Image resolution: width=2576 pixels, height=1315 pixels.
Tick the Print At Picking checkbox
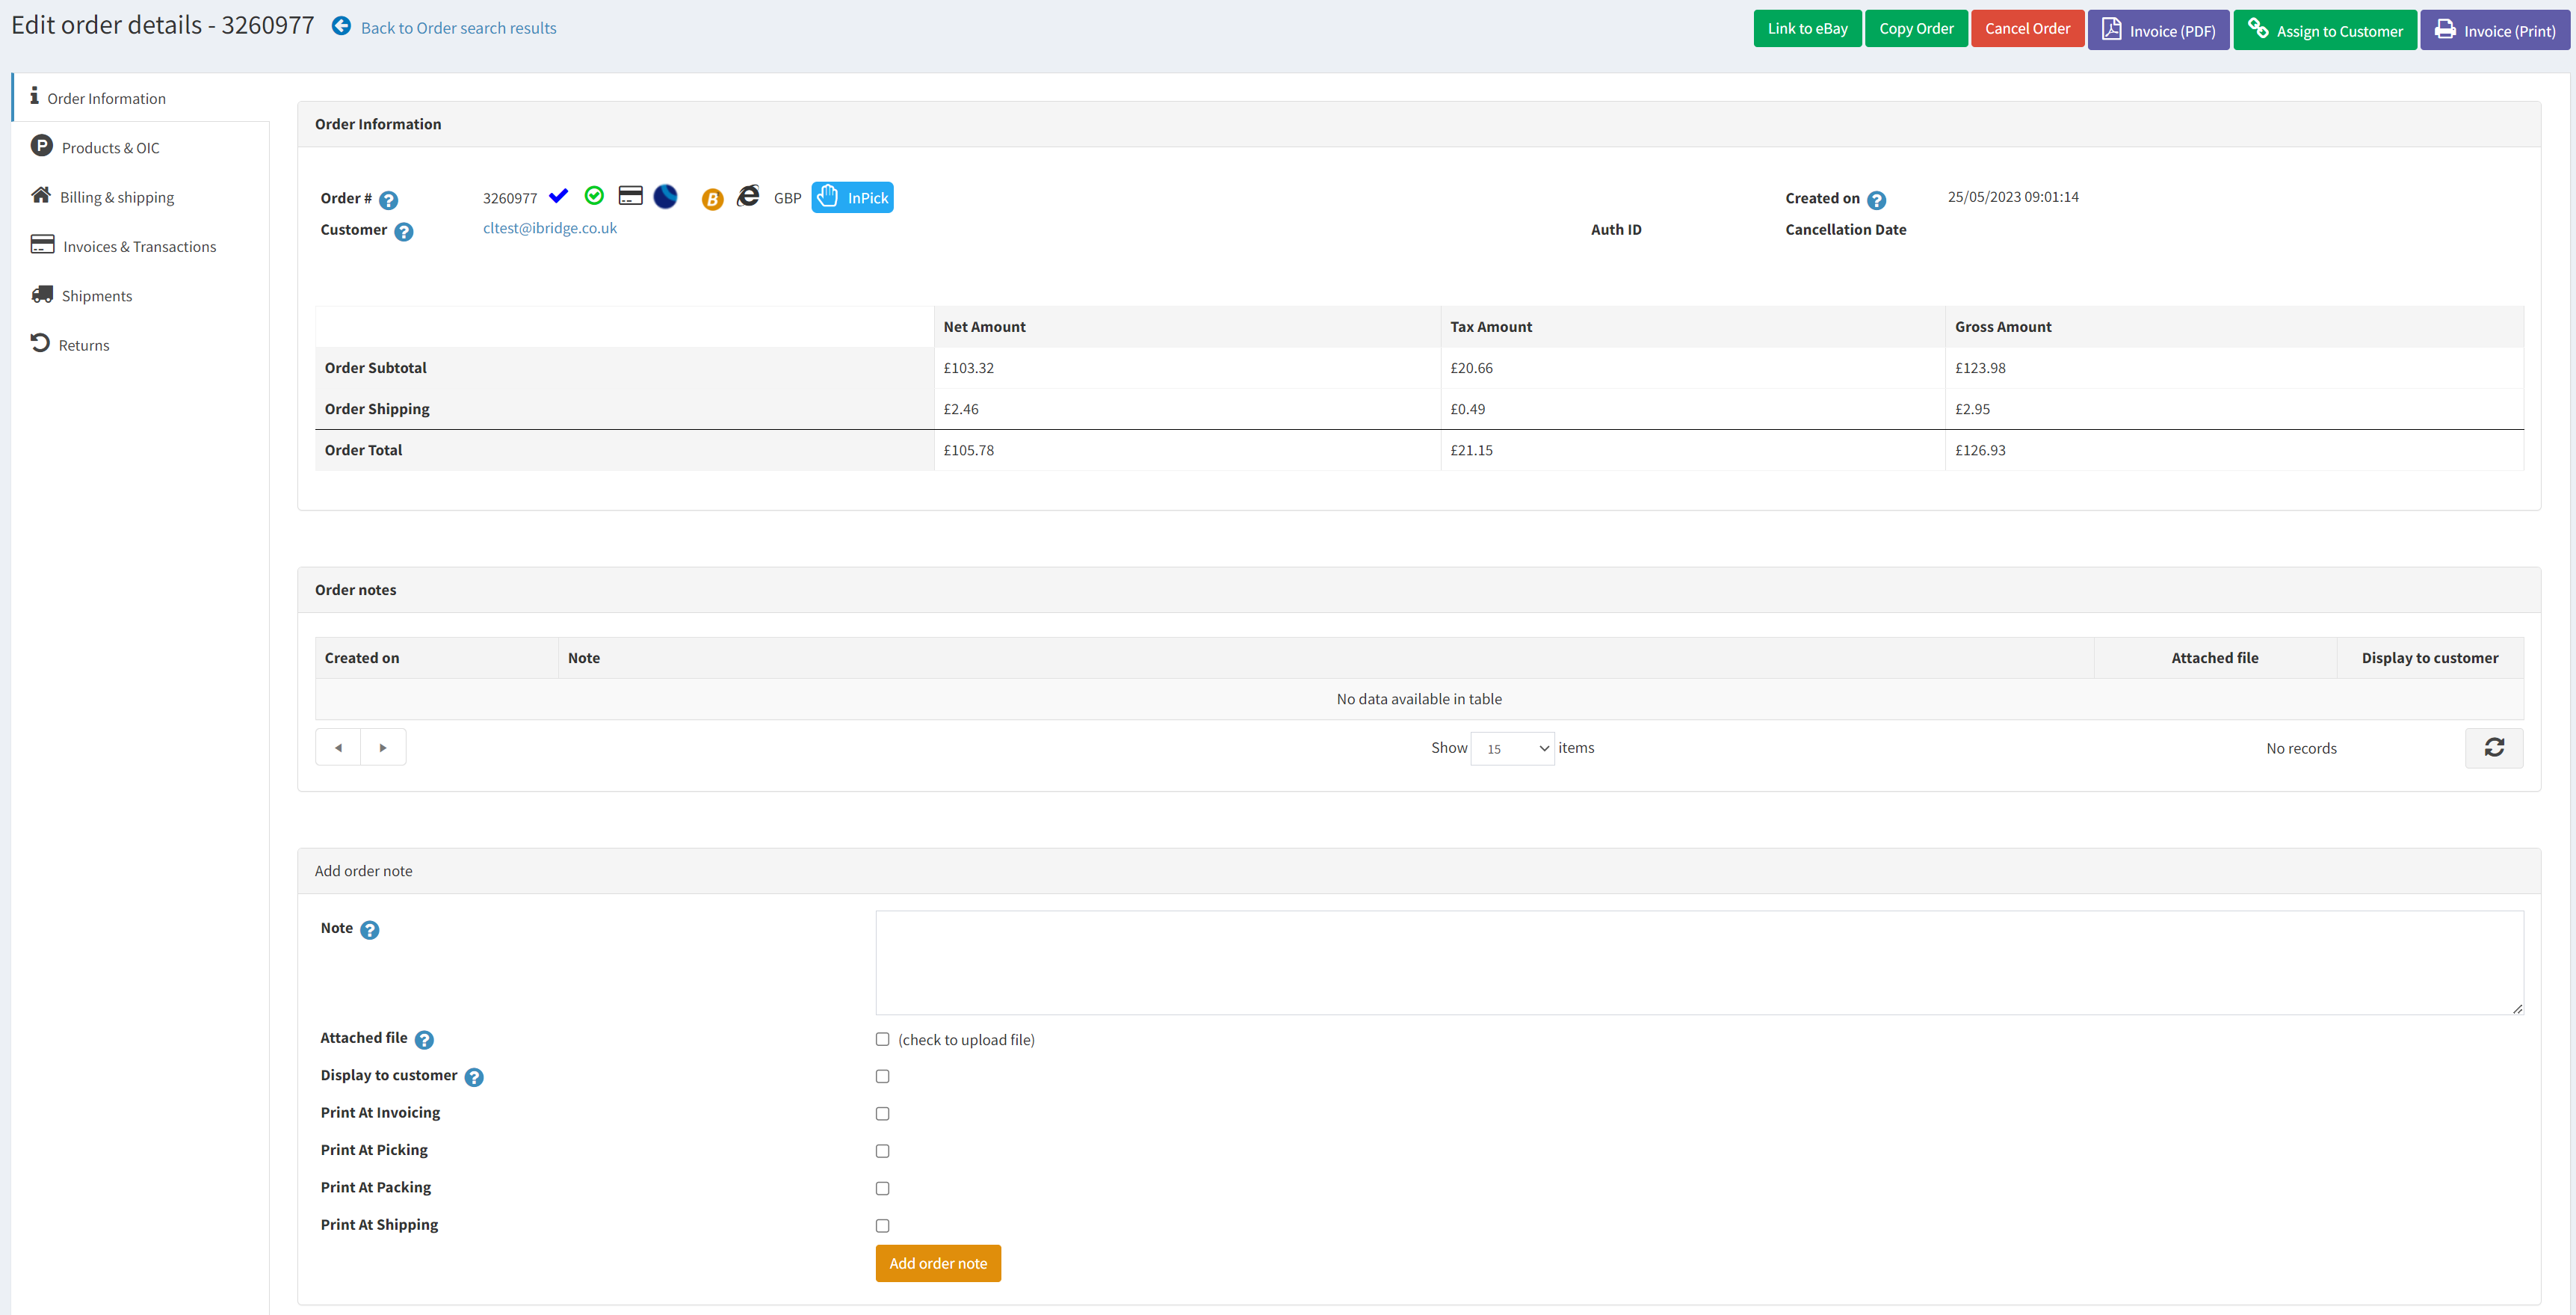(882, 1151)
